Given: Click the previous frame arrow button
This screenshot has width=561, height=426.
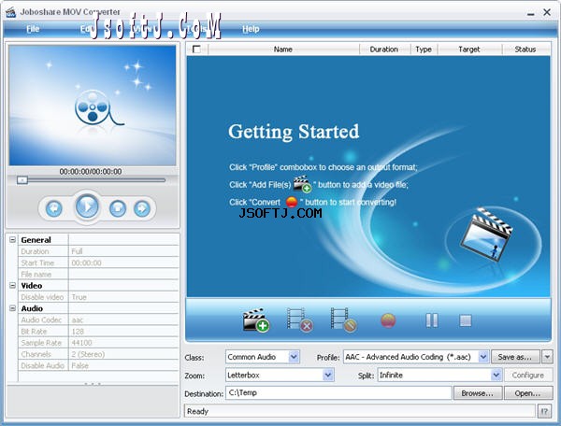Looking at the screenshot, I should click(x=54, y=208).
